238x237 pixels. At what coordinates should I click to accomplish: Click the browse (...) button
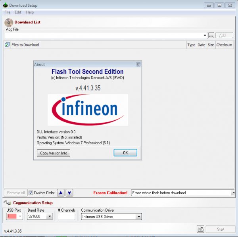click(211, 35)
